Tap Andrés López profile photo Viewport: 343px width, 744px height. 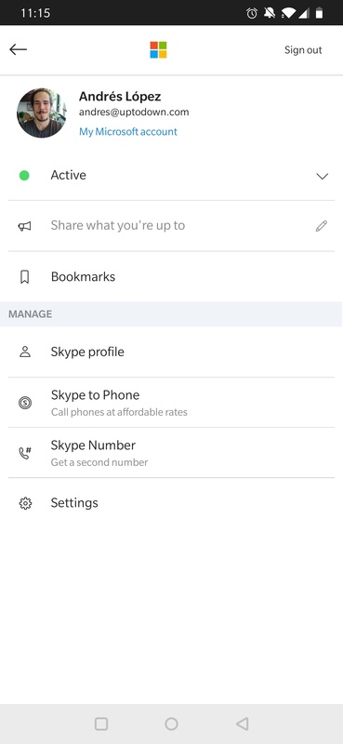tap(42, 113)
